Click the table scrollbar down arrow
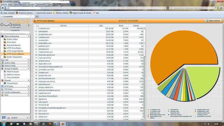Screen dimensions: 224x126 click(x=144, y=119)
